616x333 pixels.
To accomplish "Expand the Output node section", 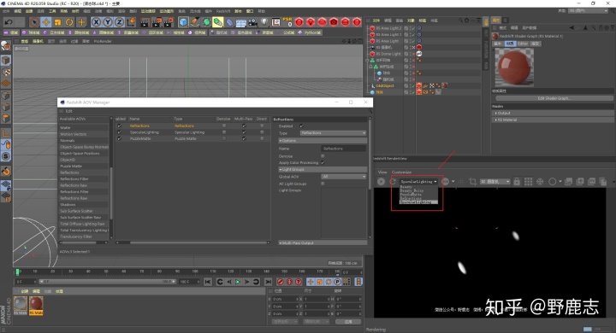I will pyautogui.click(x=552, y=113).
